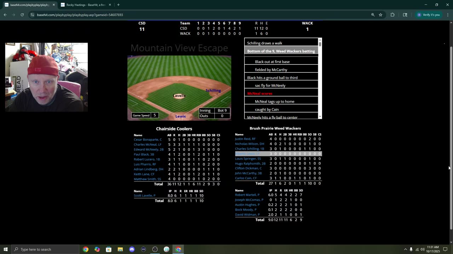
Task: Open Keith Lane player link
Action: click(144, 174)
